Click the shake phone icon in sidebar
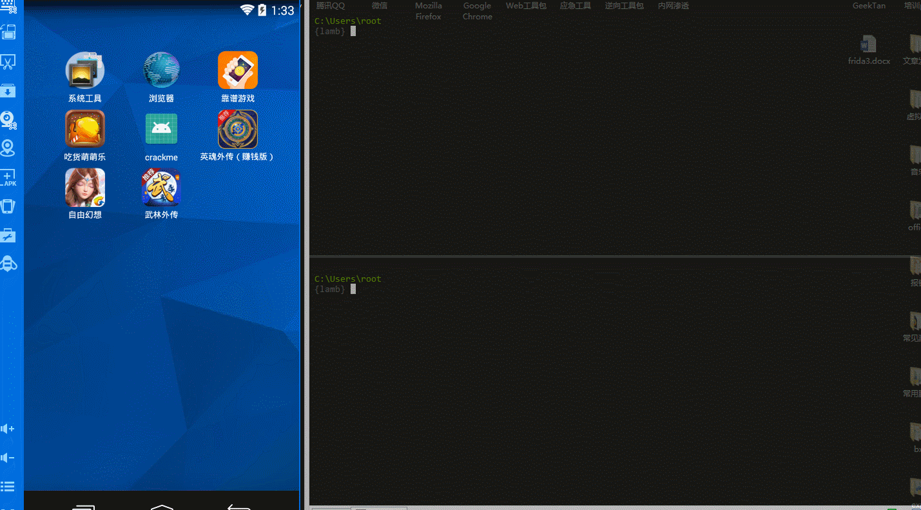This screenshot has width=921, height=510. [8, 206]
